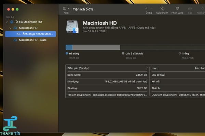205x136 pixels.
Task: Click the Macintosh HD - Data drive icon
Action: tap(15, 40)
